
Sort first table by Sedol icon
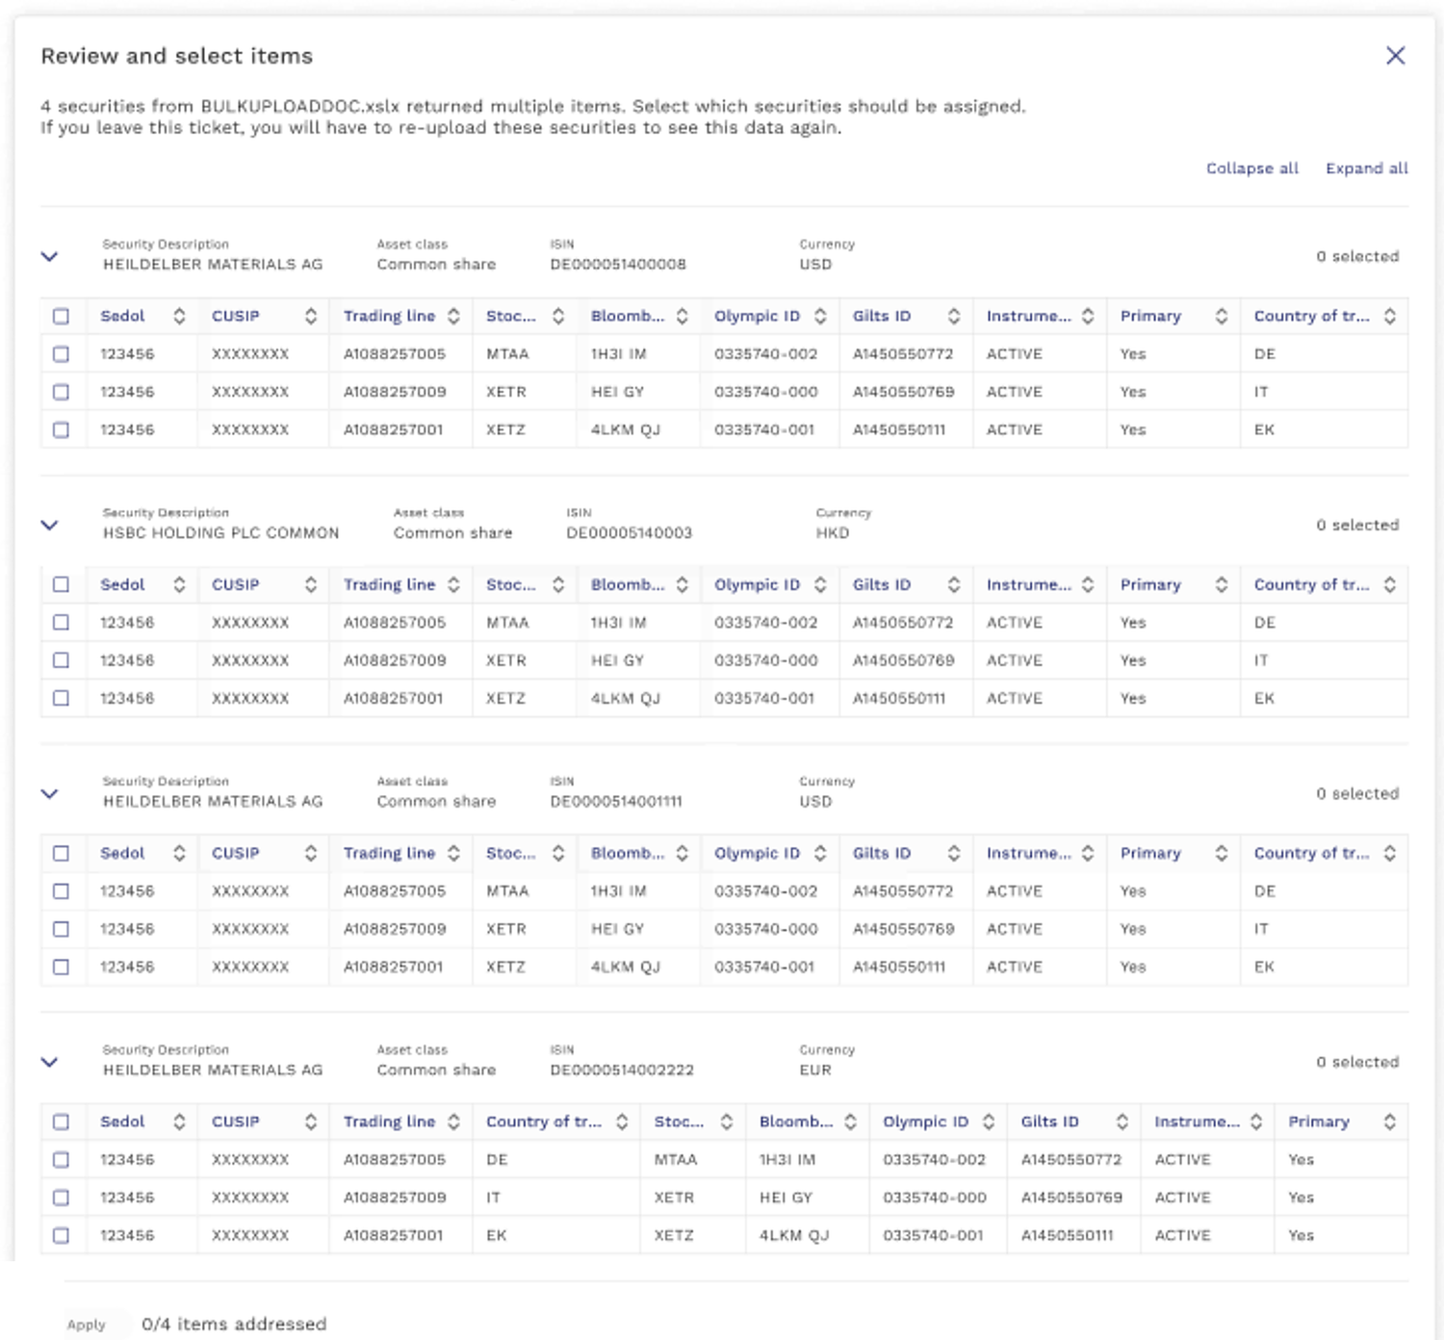pos(179,316)
